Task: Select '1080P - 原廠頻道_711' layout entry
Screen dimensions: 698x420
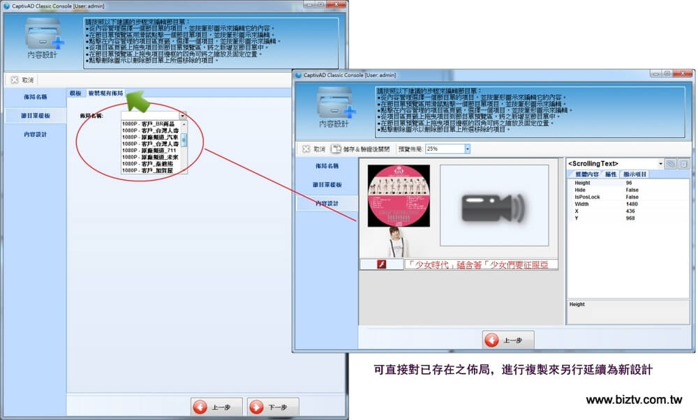Action: click(149, 150)
